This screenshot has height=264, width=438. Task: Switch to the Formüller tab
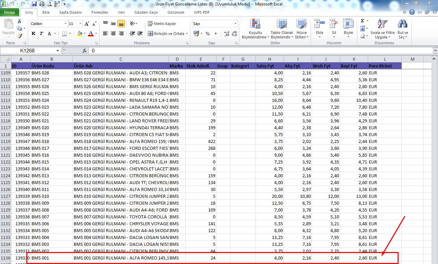pos(100,12)
